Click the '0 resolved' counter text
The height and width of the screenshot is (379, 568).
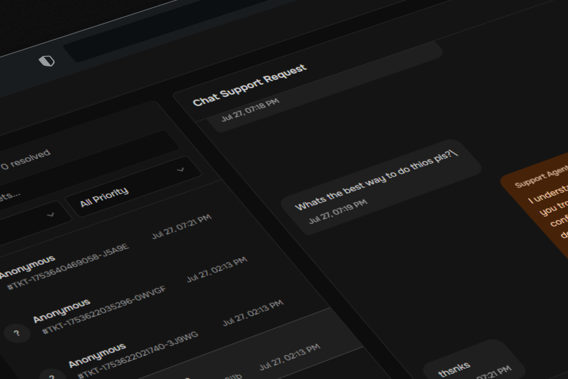pyautogui.click(x=25, y=159)
